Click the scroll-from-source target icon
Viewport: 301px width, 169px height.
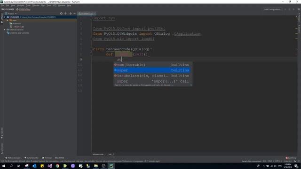(61, 14)
